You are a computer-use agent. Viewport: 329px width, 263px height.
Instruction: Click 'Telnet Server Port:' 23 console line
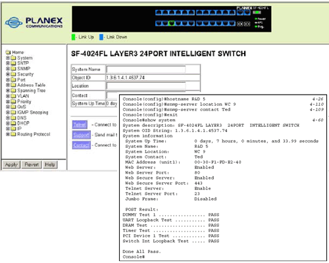point(163,194)
